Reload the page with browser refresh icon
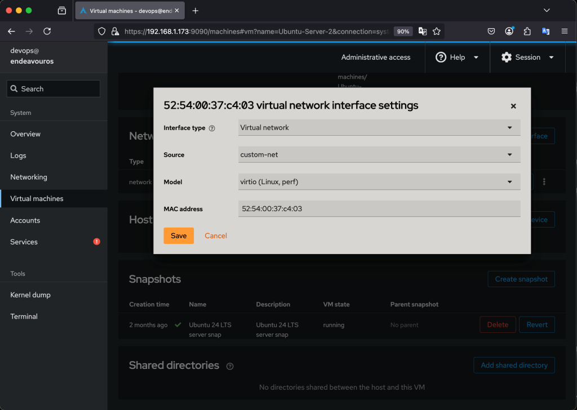The height and width of the screenshot is (410, 577). click(47, 32)
